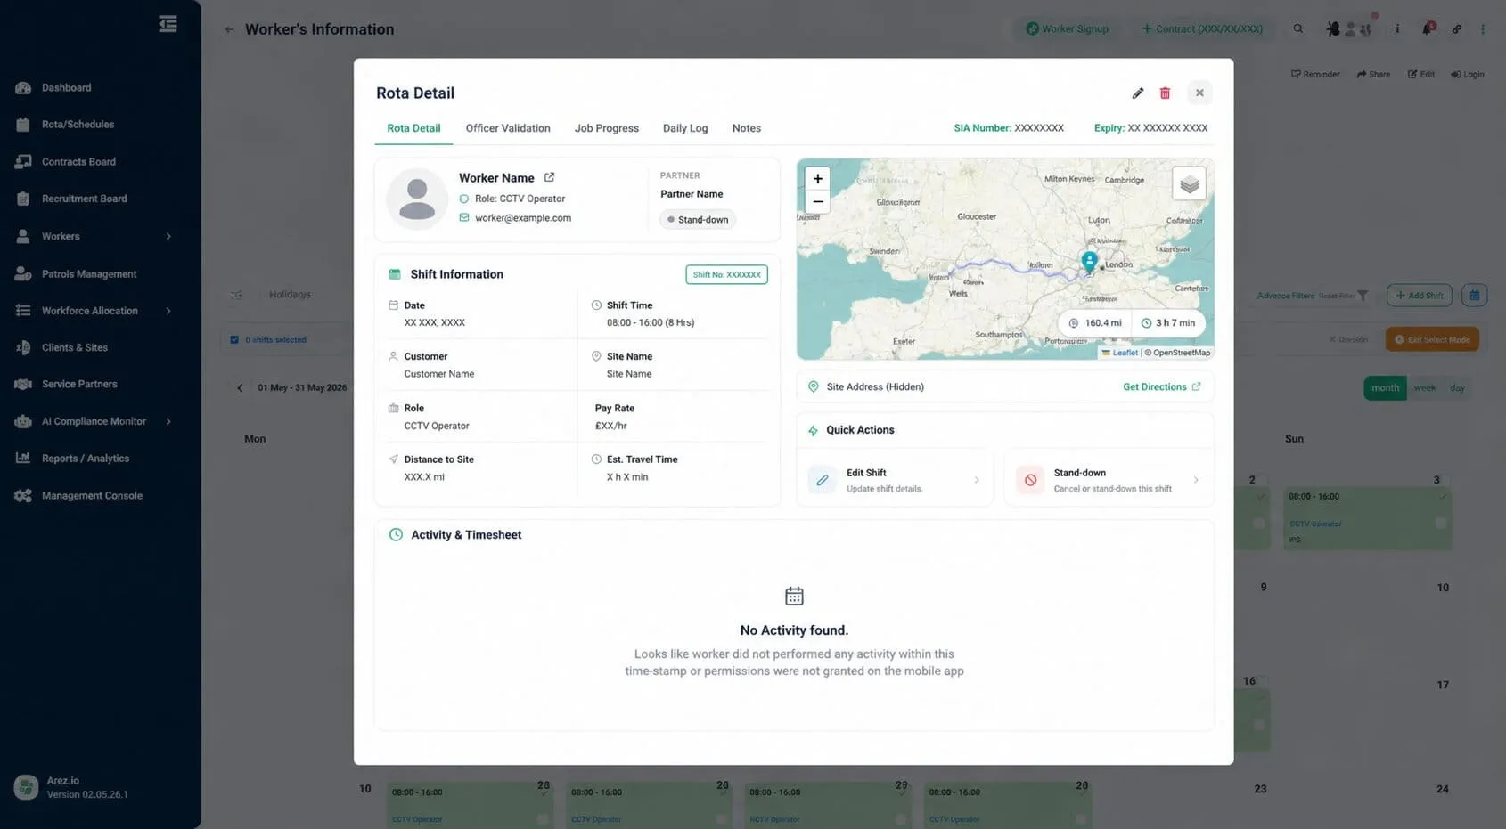Image resolution: width=1506 pixels, height=829 pixels.
Task: Select month calendar view
Action: (1385, 387)
